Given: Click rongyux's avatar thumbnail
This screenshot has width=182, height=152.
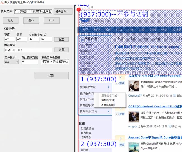Looking at the screenshot, I should click(x=134, y=117).
